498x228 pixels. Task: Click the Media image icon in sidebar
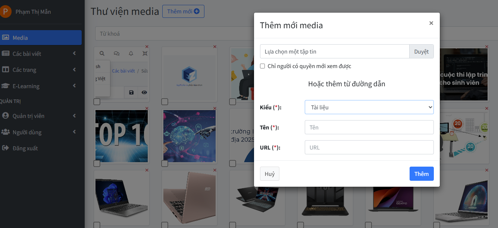point(6,38)
